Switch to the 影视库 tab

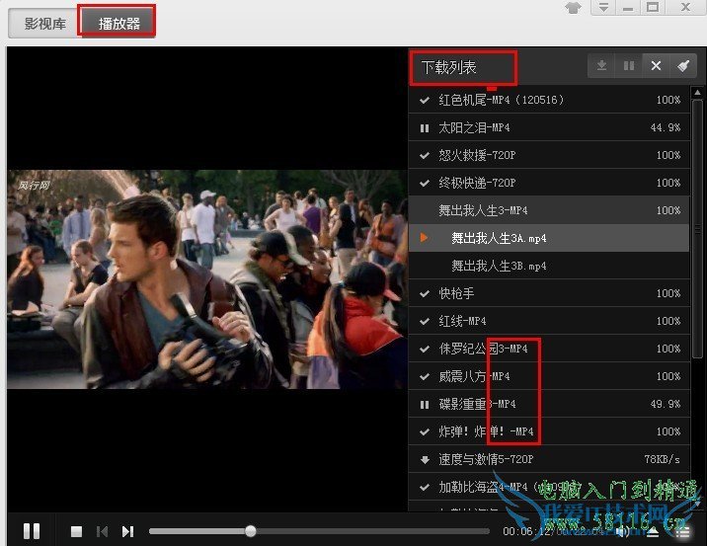click(x=44, y=24)
